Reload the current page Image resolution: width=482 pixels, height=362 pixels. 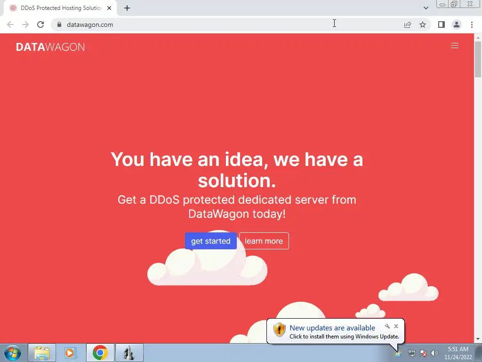[40, 25]
